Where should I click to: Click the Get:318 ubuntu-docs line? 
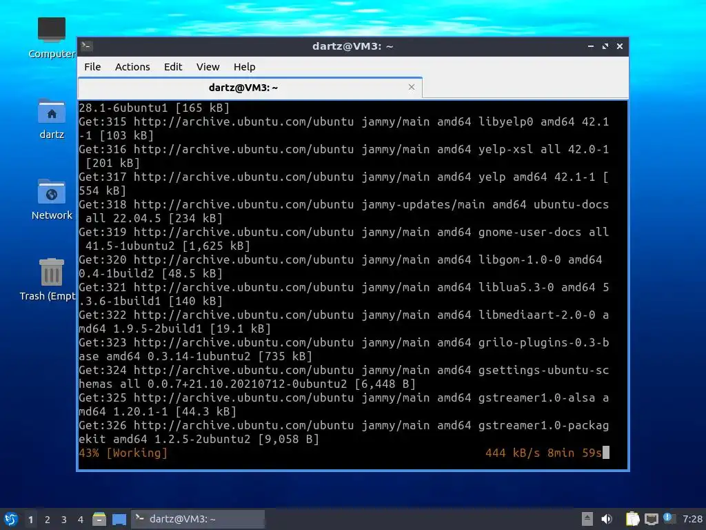(x=343, y=211)
